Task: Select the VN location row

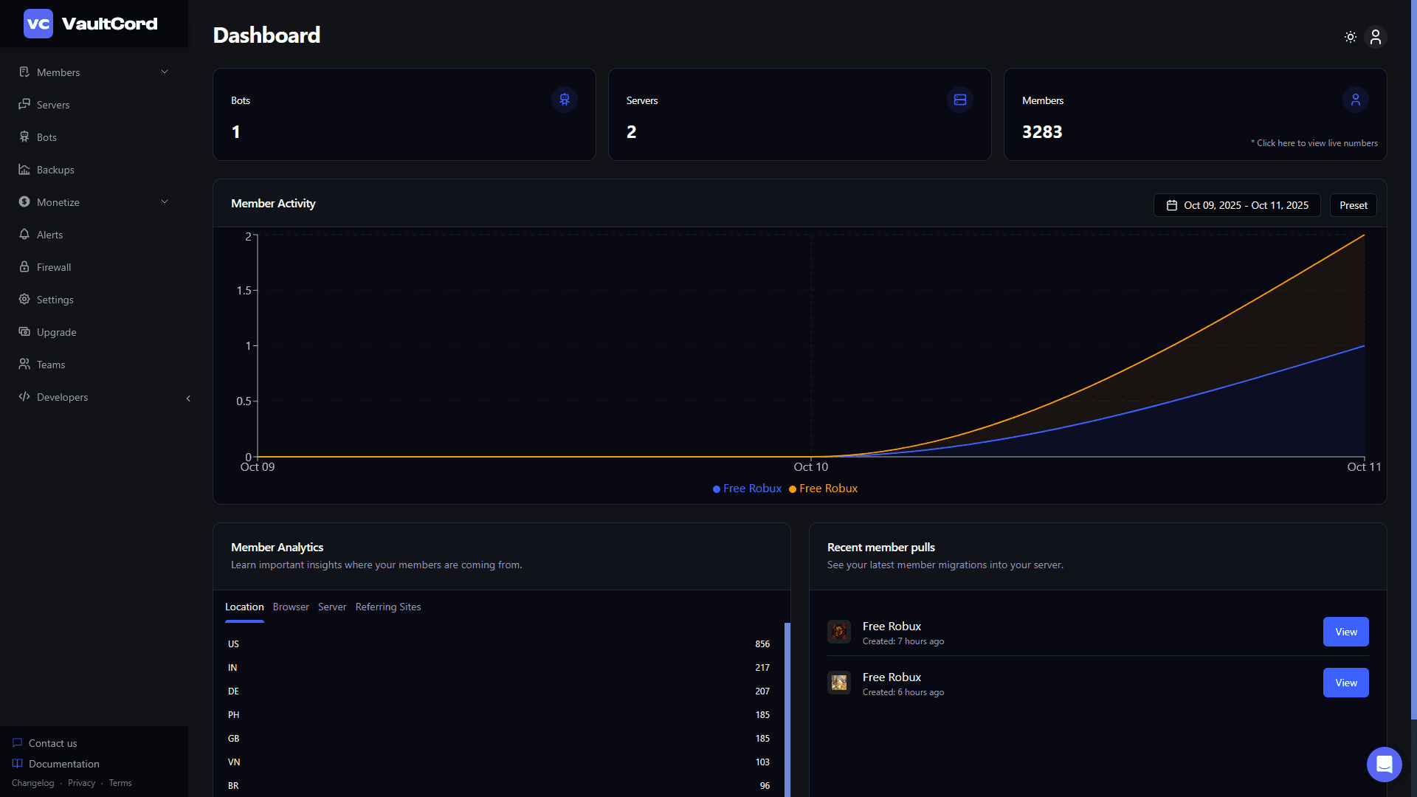Action: click(x=499, y=762)
